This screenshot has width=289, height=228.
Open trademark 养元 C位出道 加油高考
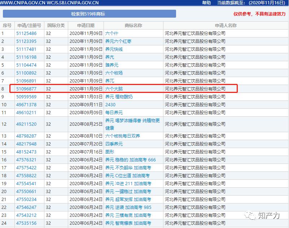[127, 175]
